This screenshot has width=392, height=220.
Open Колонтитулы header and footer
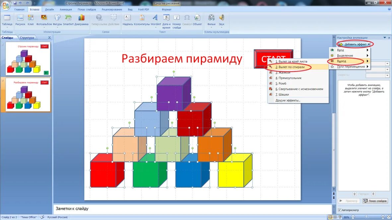[142, 20]
